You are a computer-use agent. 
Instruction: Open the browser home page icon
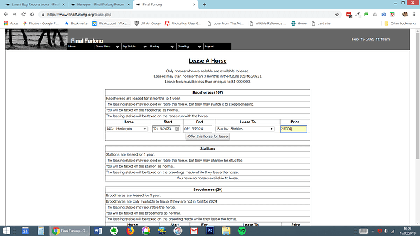point(32,15)
